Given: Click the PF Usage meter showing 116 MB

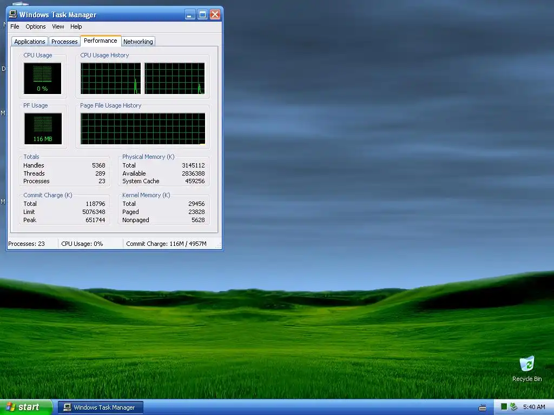Looking at the screenshot, I should 43,129.
